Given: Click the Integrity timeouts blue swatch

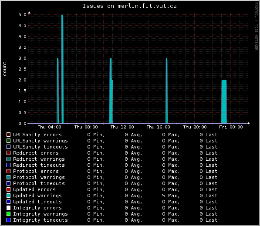Looking at the screenshot, I should coord(8,220).
